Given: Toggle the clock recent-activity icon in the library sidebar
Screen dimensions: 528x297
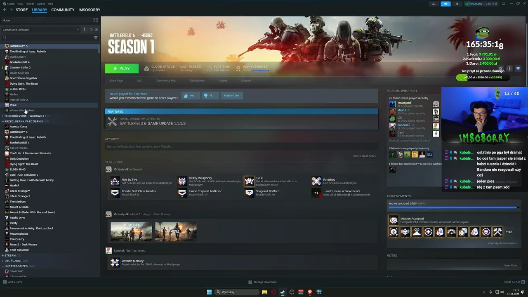Looking at the screenshot, I should click(91, 30).
